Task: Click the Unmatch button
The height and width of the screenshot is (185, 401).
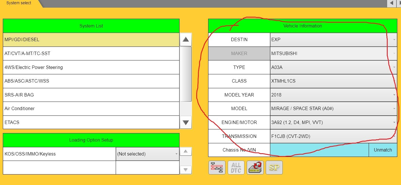Action: click(x=383, y=150)
